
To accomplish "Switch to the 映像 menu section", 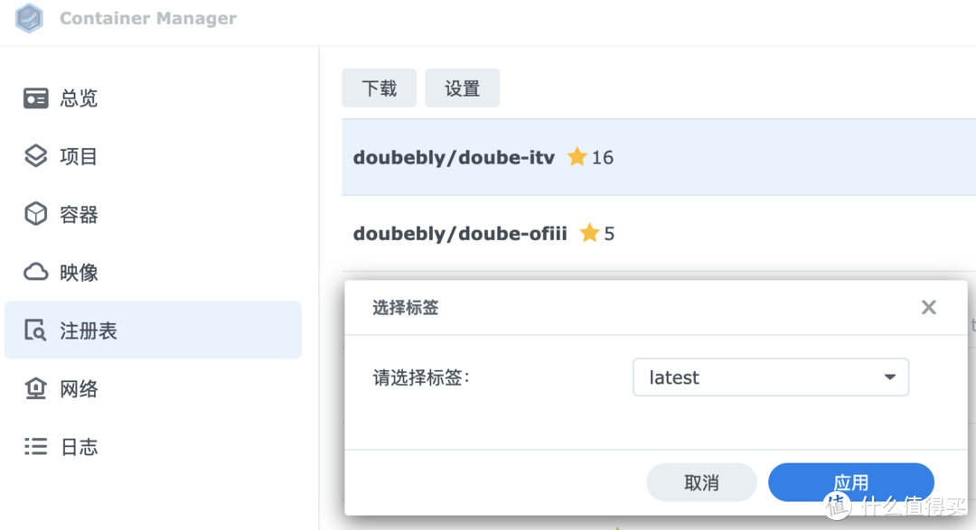I will pos(79,273).
